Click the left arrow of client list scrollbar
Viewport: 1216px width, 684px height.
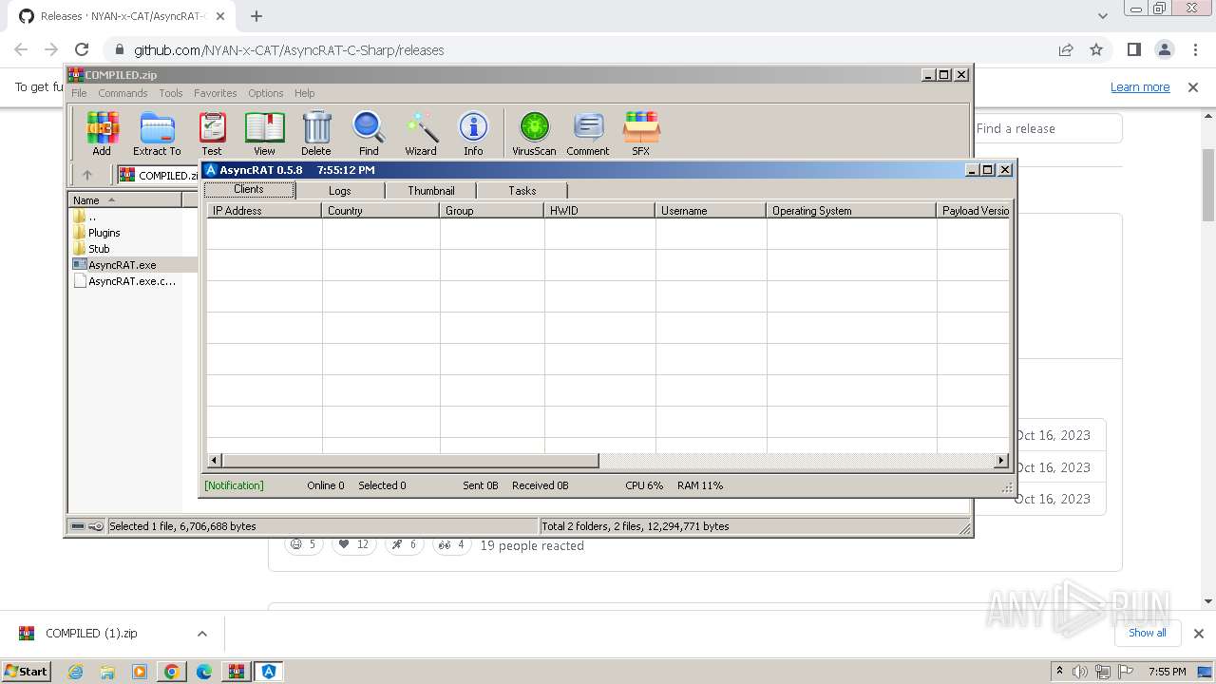point(215,461)
